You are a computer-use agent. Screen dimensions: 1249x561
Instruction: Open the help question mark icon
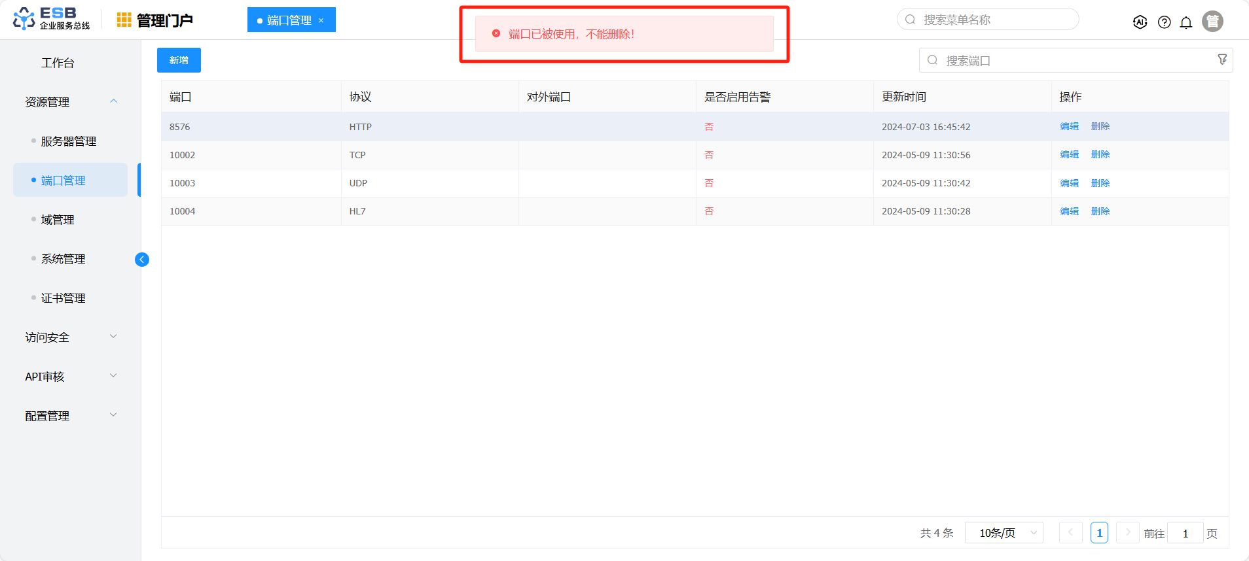(1164, 22)
